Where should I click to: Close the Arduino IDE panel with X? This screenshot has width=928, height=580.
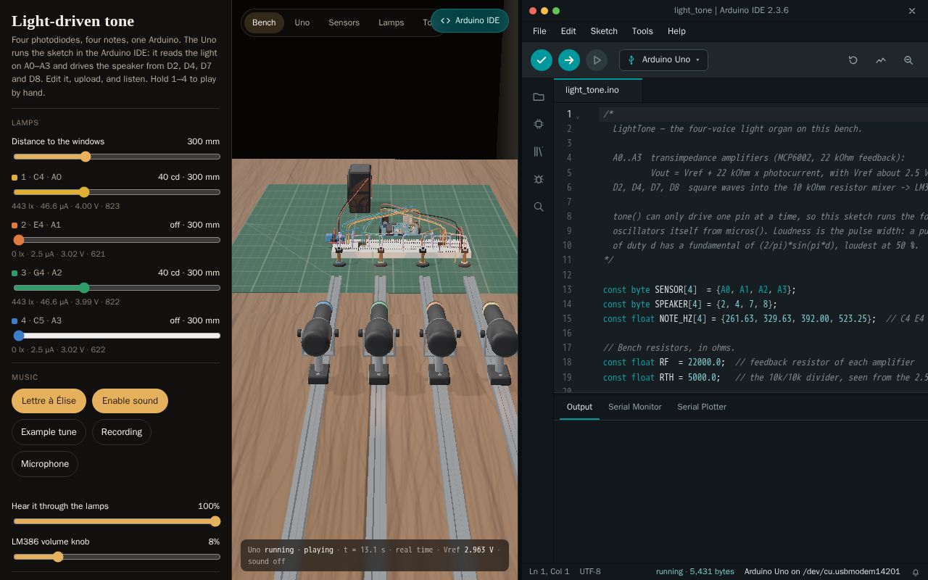912,11
